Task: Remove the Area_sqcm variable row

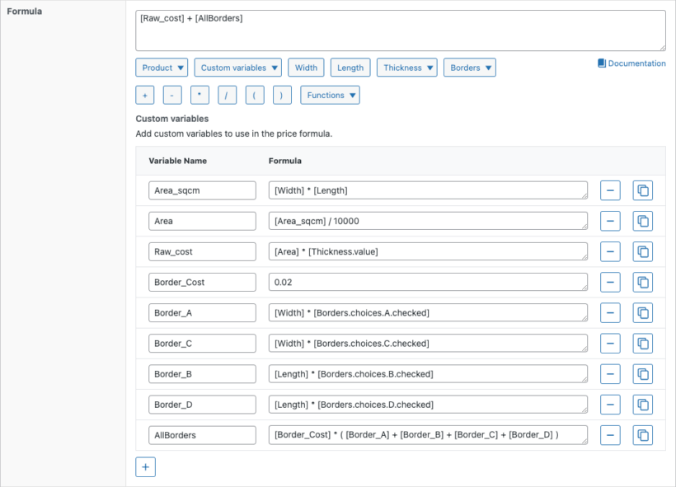Action: [x=610, y=190]
